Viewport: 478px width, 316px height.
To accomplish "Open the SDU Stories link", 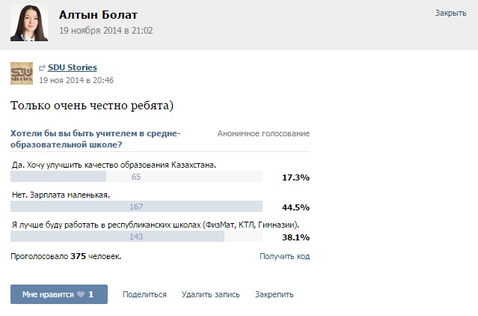I will tap(73, 67).
